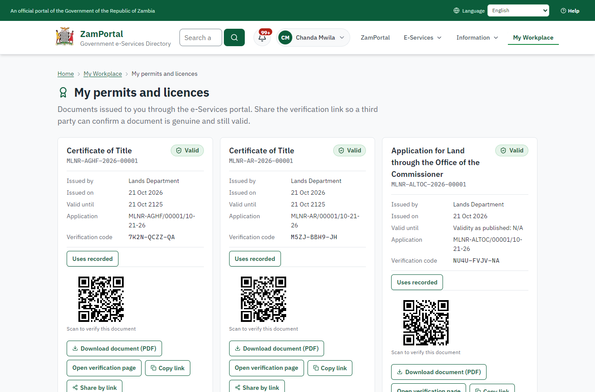
Task: Click the Valid badge on MLNR-ALTOC application
Action: [x=512, y=150]
